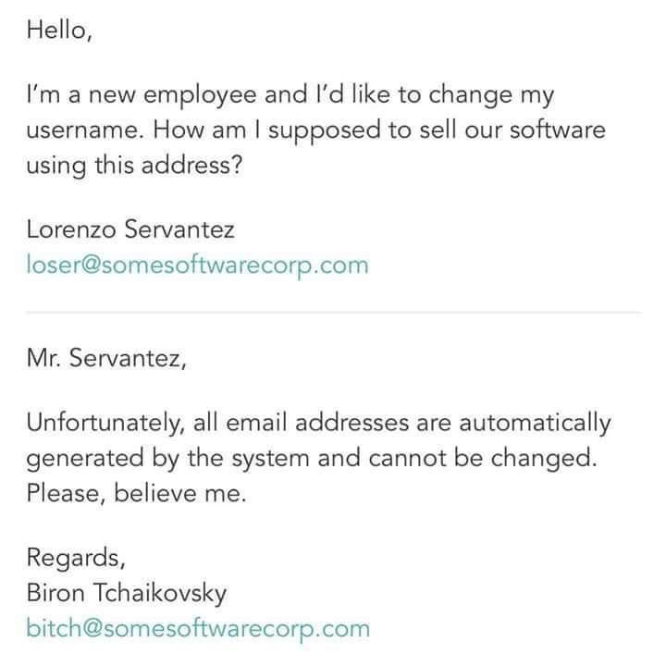This screenshot has width=666, height=666.
Task: Click the sentence "Please, believe me."
Action: 136,495
